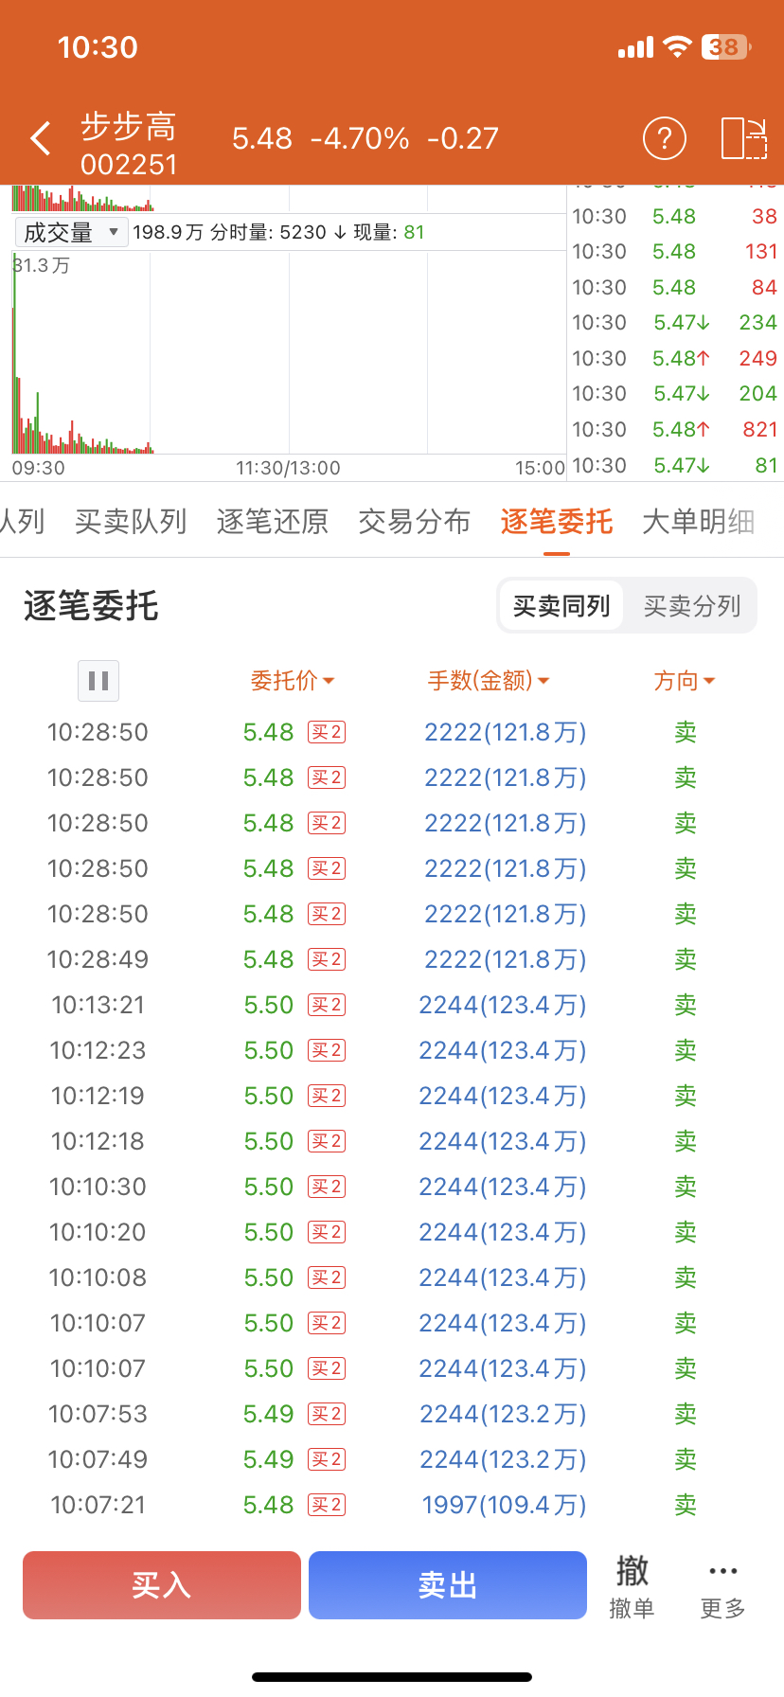Tap the 买2 badge in 10:13:21 row
Image resolution: width=784 pixels, height=1697 pixels.
coord(327,1005)
